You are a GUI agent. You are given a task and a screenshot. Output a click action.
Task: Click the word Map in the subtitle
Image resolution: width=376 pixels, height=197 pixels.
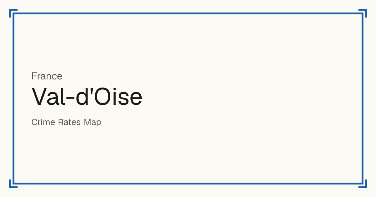[92, 122]
